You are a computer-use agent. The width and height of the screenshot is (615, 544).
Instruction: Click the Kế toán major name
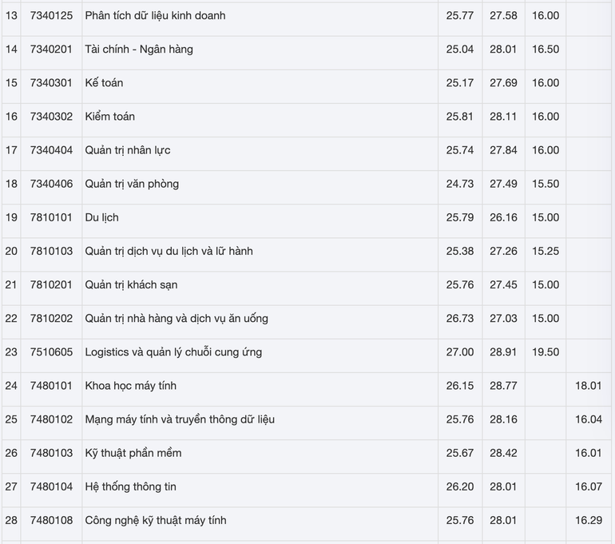(104, 82)
